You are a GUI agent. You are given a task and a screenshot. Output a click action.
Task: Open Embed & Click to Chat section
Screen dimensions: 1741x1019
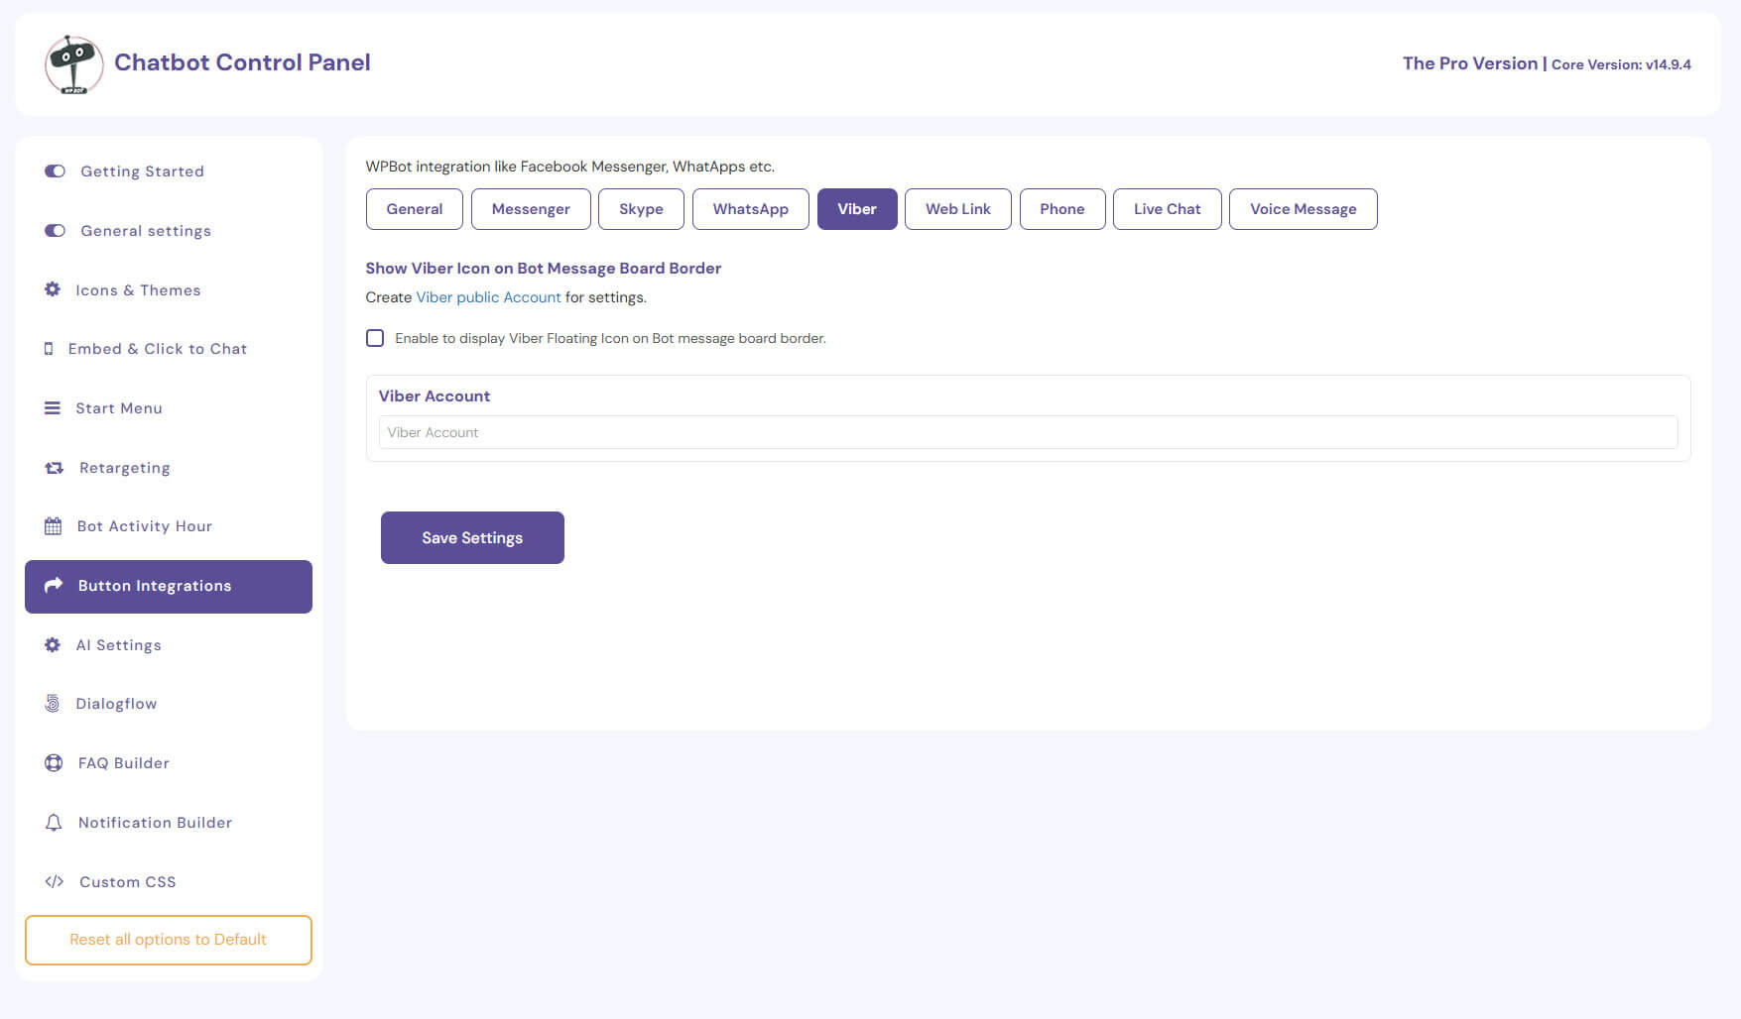[169, 349]
